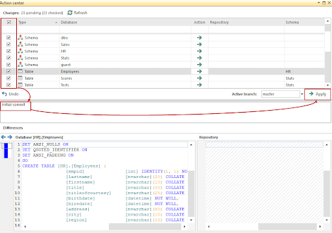Click script line CREATE TABLE [HR].[Employees]

pyautogui.click(x=64, y=166)
